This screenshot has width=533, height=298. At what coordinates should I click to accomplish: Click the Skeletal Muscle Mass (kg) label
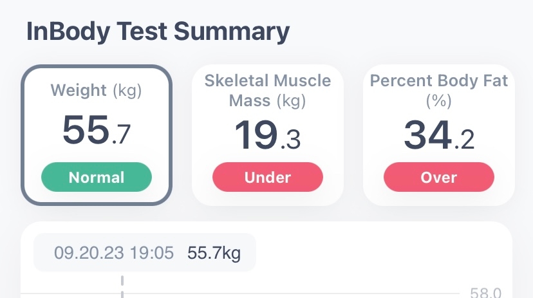(268, 91)
